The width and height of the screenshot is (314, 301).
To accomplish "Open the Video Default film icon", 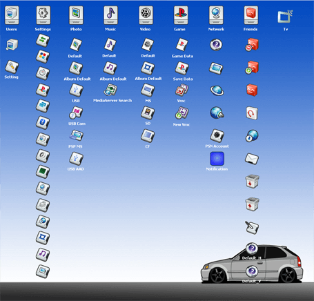I will pos(148,44).
